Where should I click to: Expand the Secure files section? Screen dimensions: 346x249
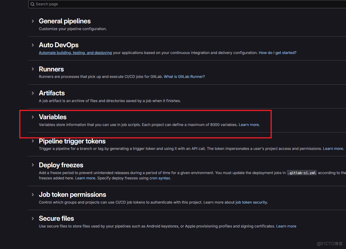(x=32, y=218)
